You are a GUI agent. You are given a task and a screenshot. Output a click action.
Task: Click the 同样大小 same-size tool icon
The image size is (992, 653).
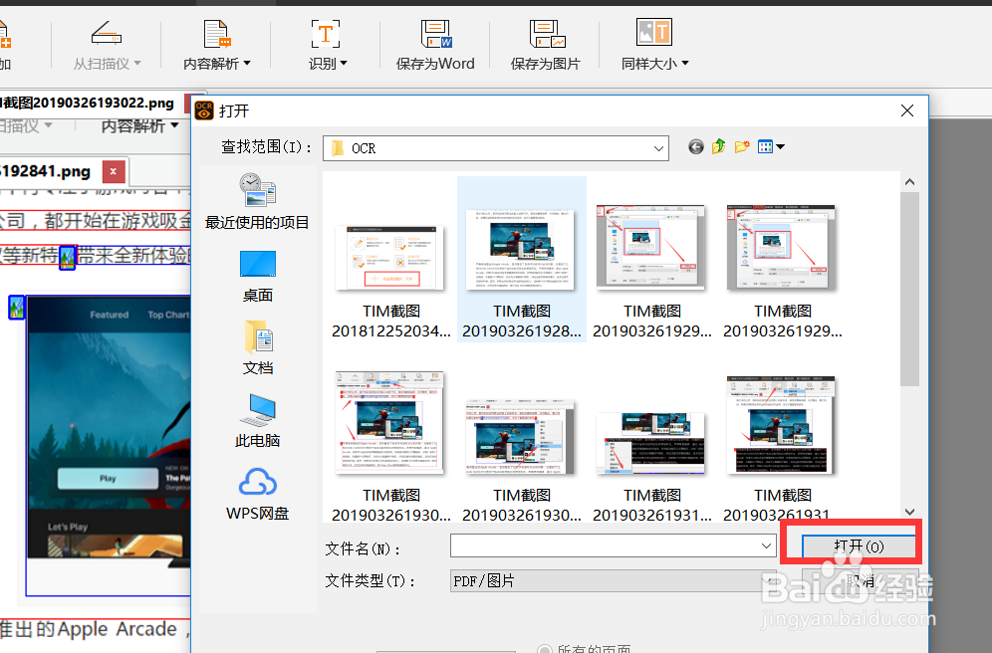[x=653, y=33]
